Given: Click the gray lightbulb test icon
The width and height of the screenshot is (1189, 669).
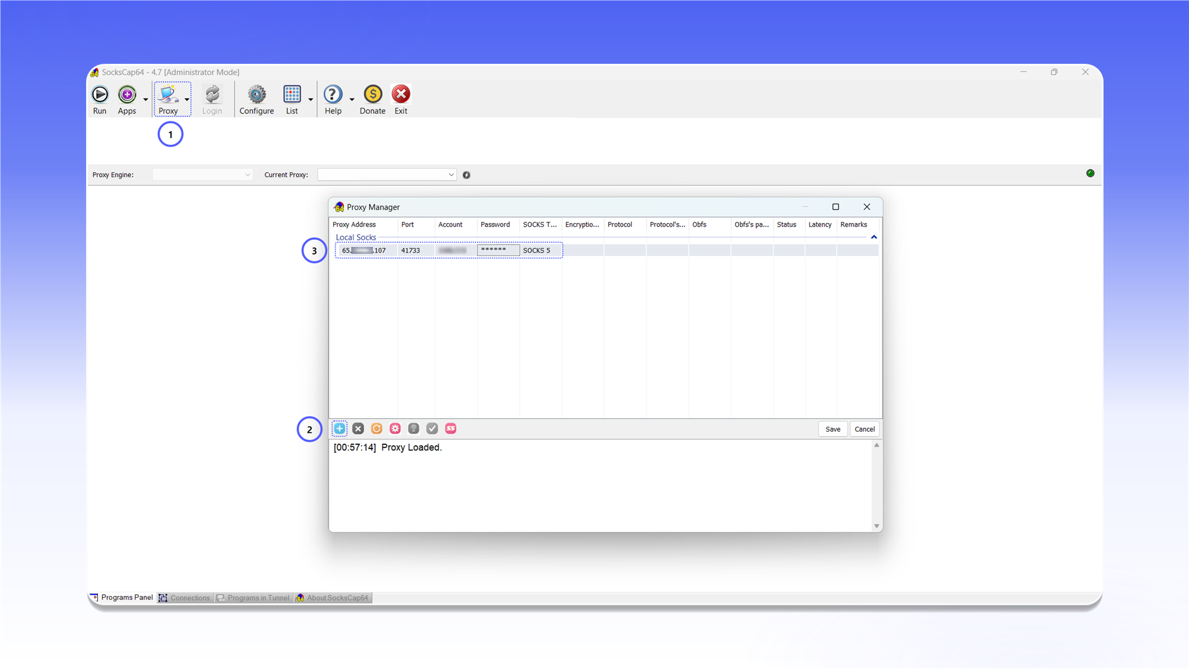Looking at the screenshot, I should coord(414,429).
